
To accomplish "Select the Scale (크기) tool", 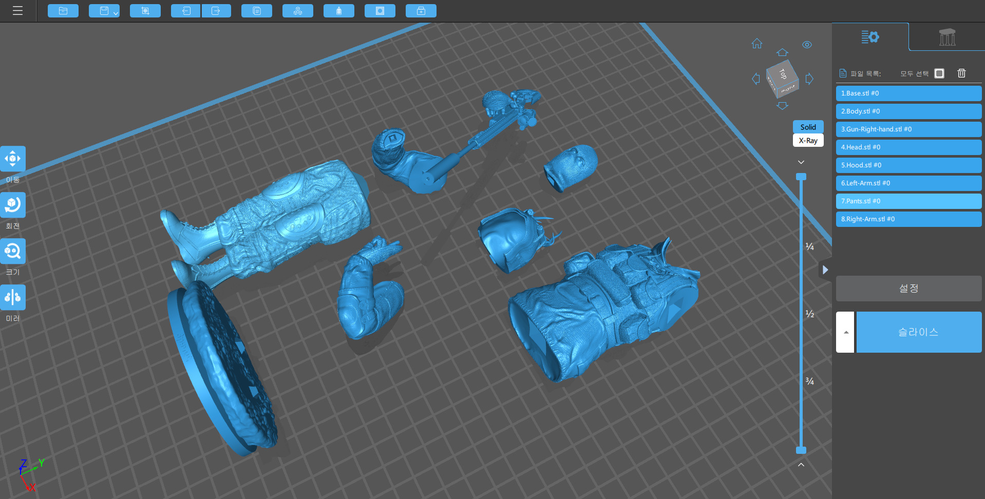I will point(13,251).
